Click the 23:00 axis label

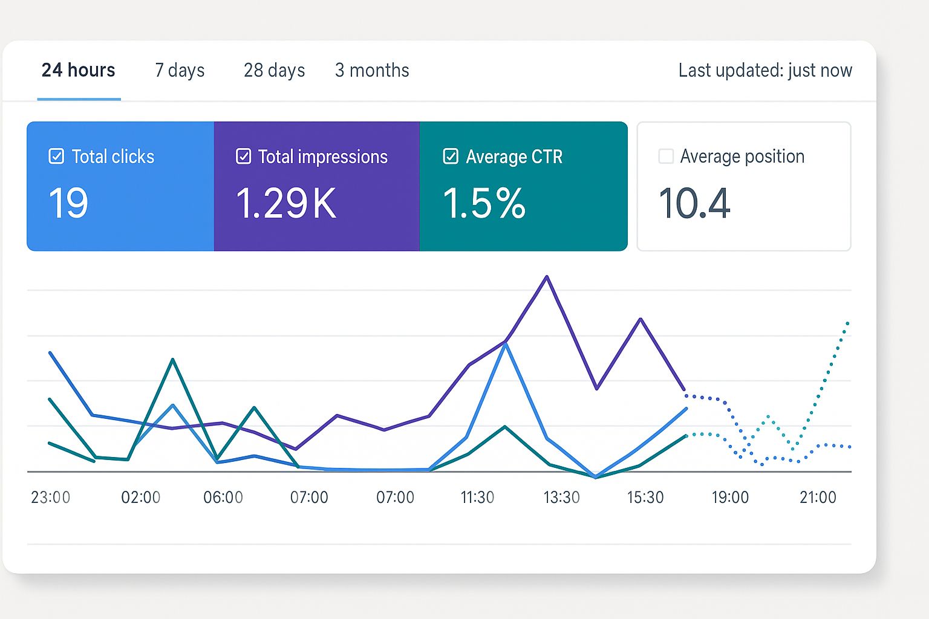point(51,497)
